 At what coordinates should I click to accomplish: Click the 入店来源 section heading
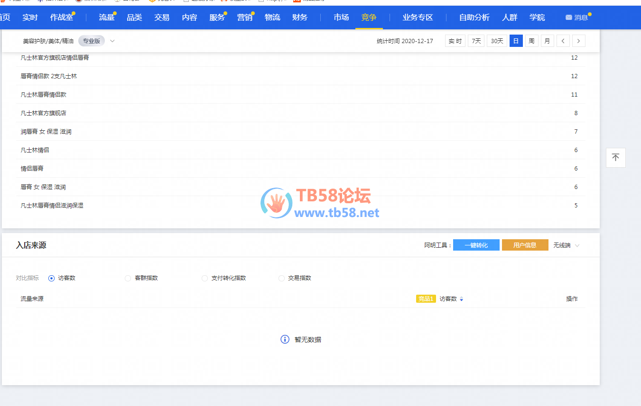pos(31,245)
